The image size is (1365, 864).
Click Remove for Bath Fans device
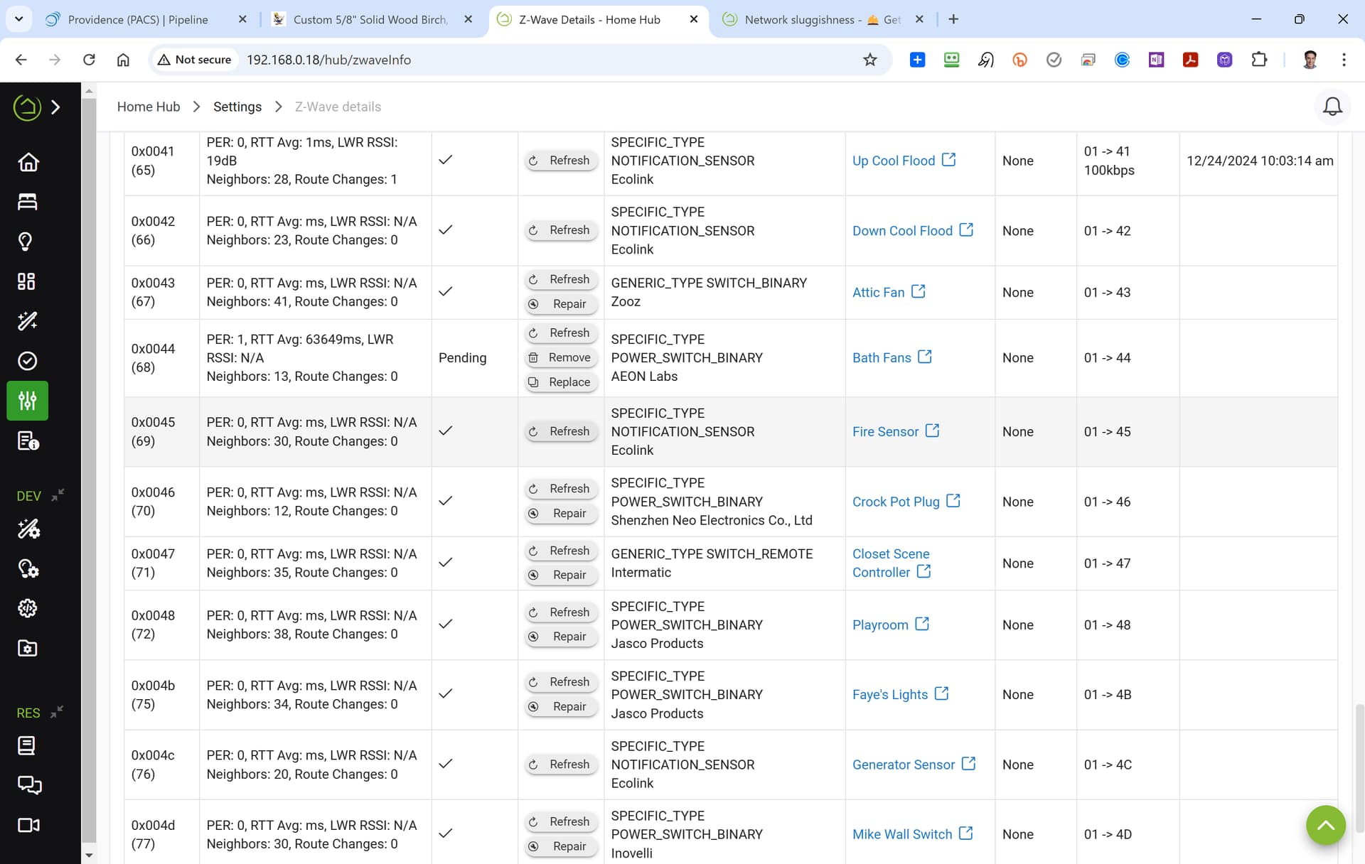coord(561,357)
